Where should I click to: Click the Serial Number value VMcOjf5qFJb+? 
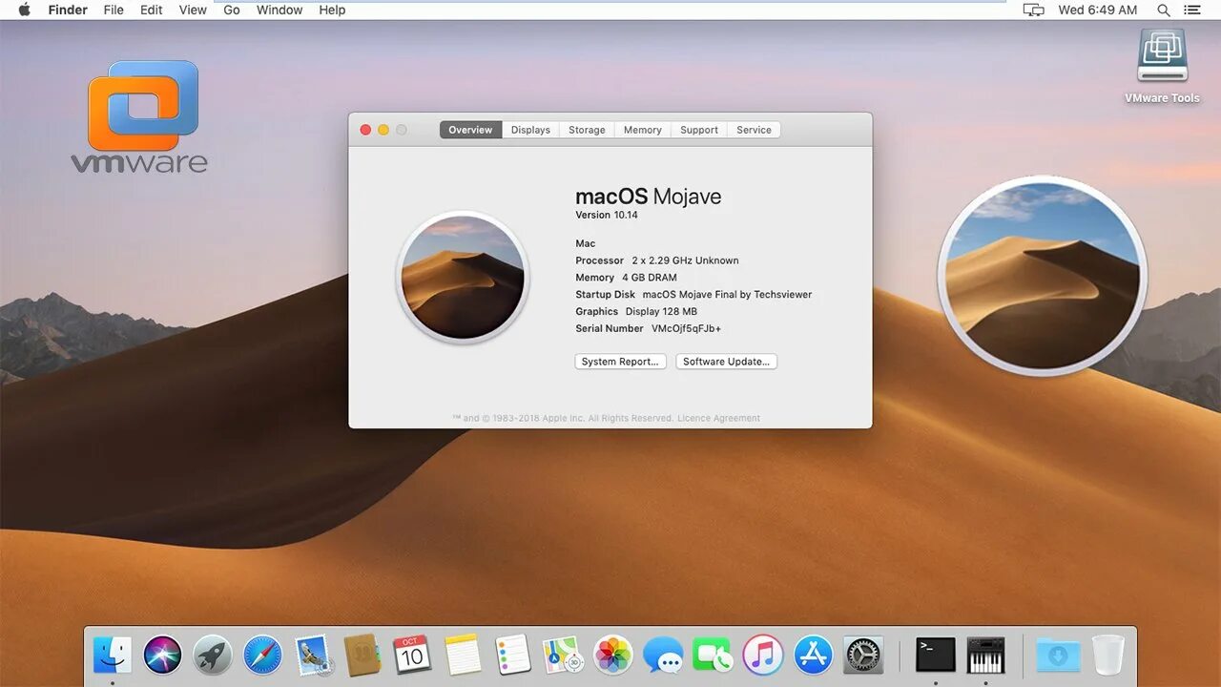[686, 328]
